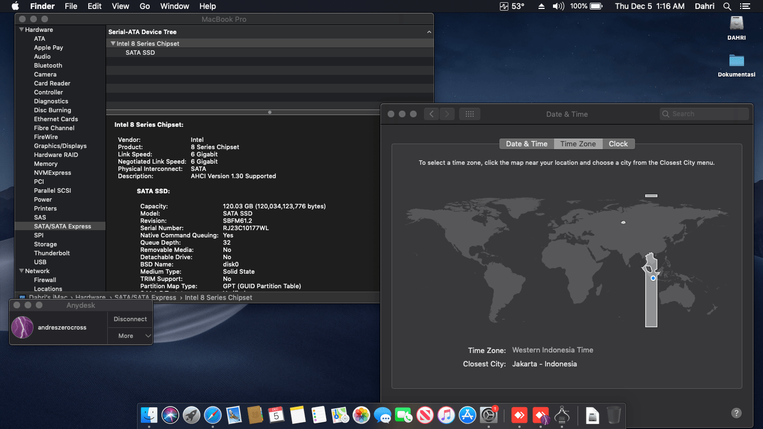
Task: Collapse the Hardware section in sidebar
Action: pos(22,30)
